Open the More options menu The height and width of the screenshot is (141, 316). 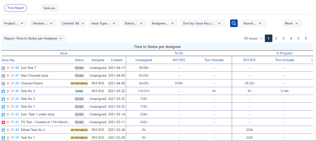[x=292, y=23]
